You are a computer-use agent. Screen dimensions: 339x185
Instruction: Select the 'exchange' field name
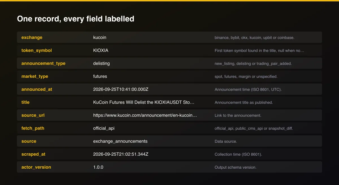[x=32, y=38]
